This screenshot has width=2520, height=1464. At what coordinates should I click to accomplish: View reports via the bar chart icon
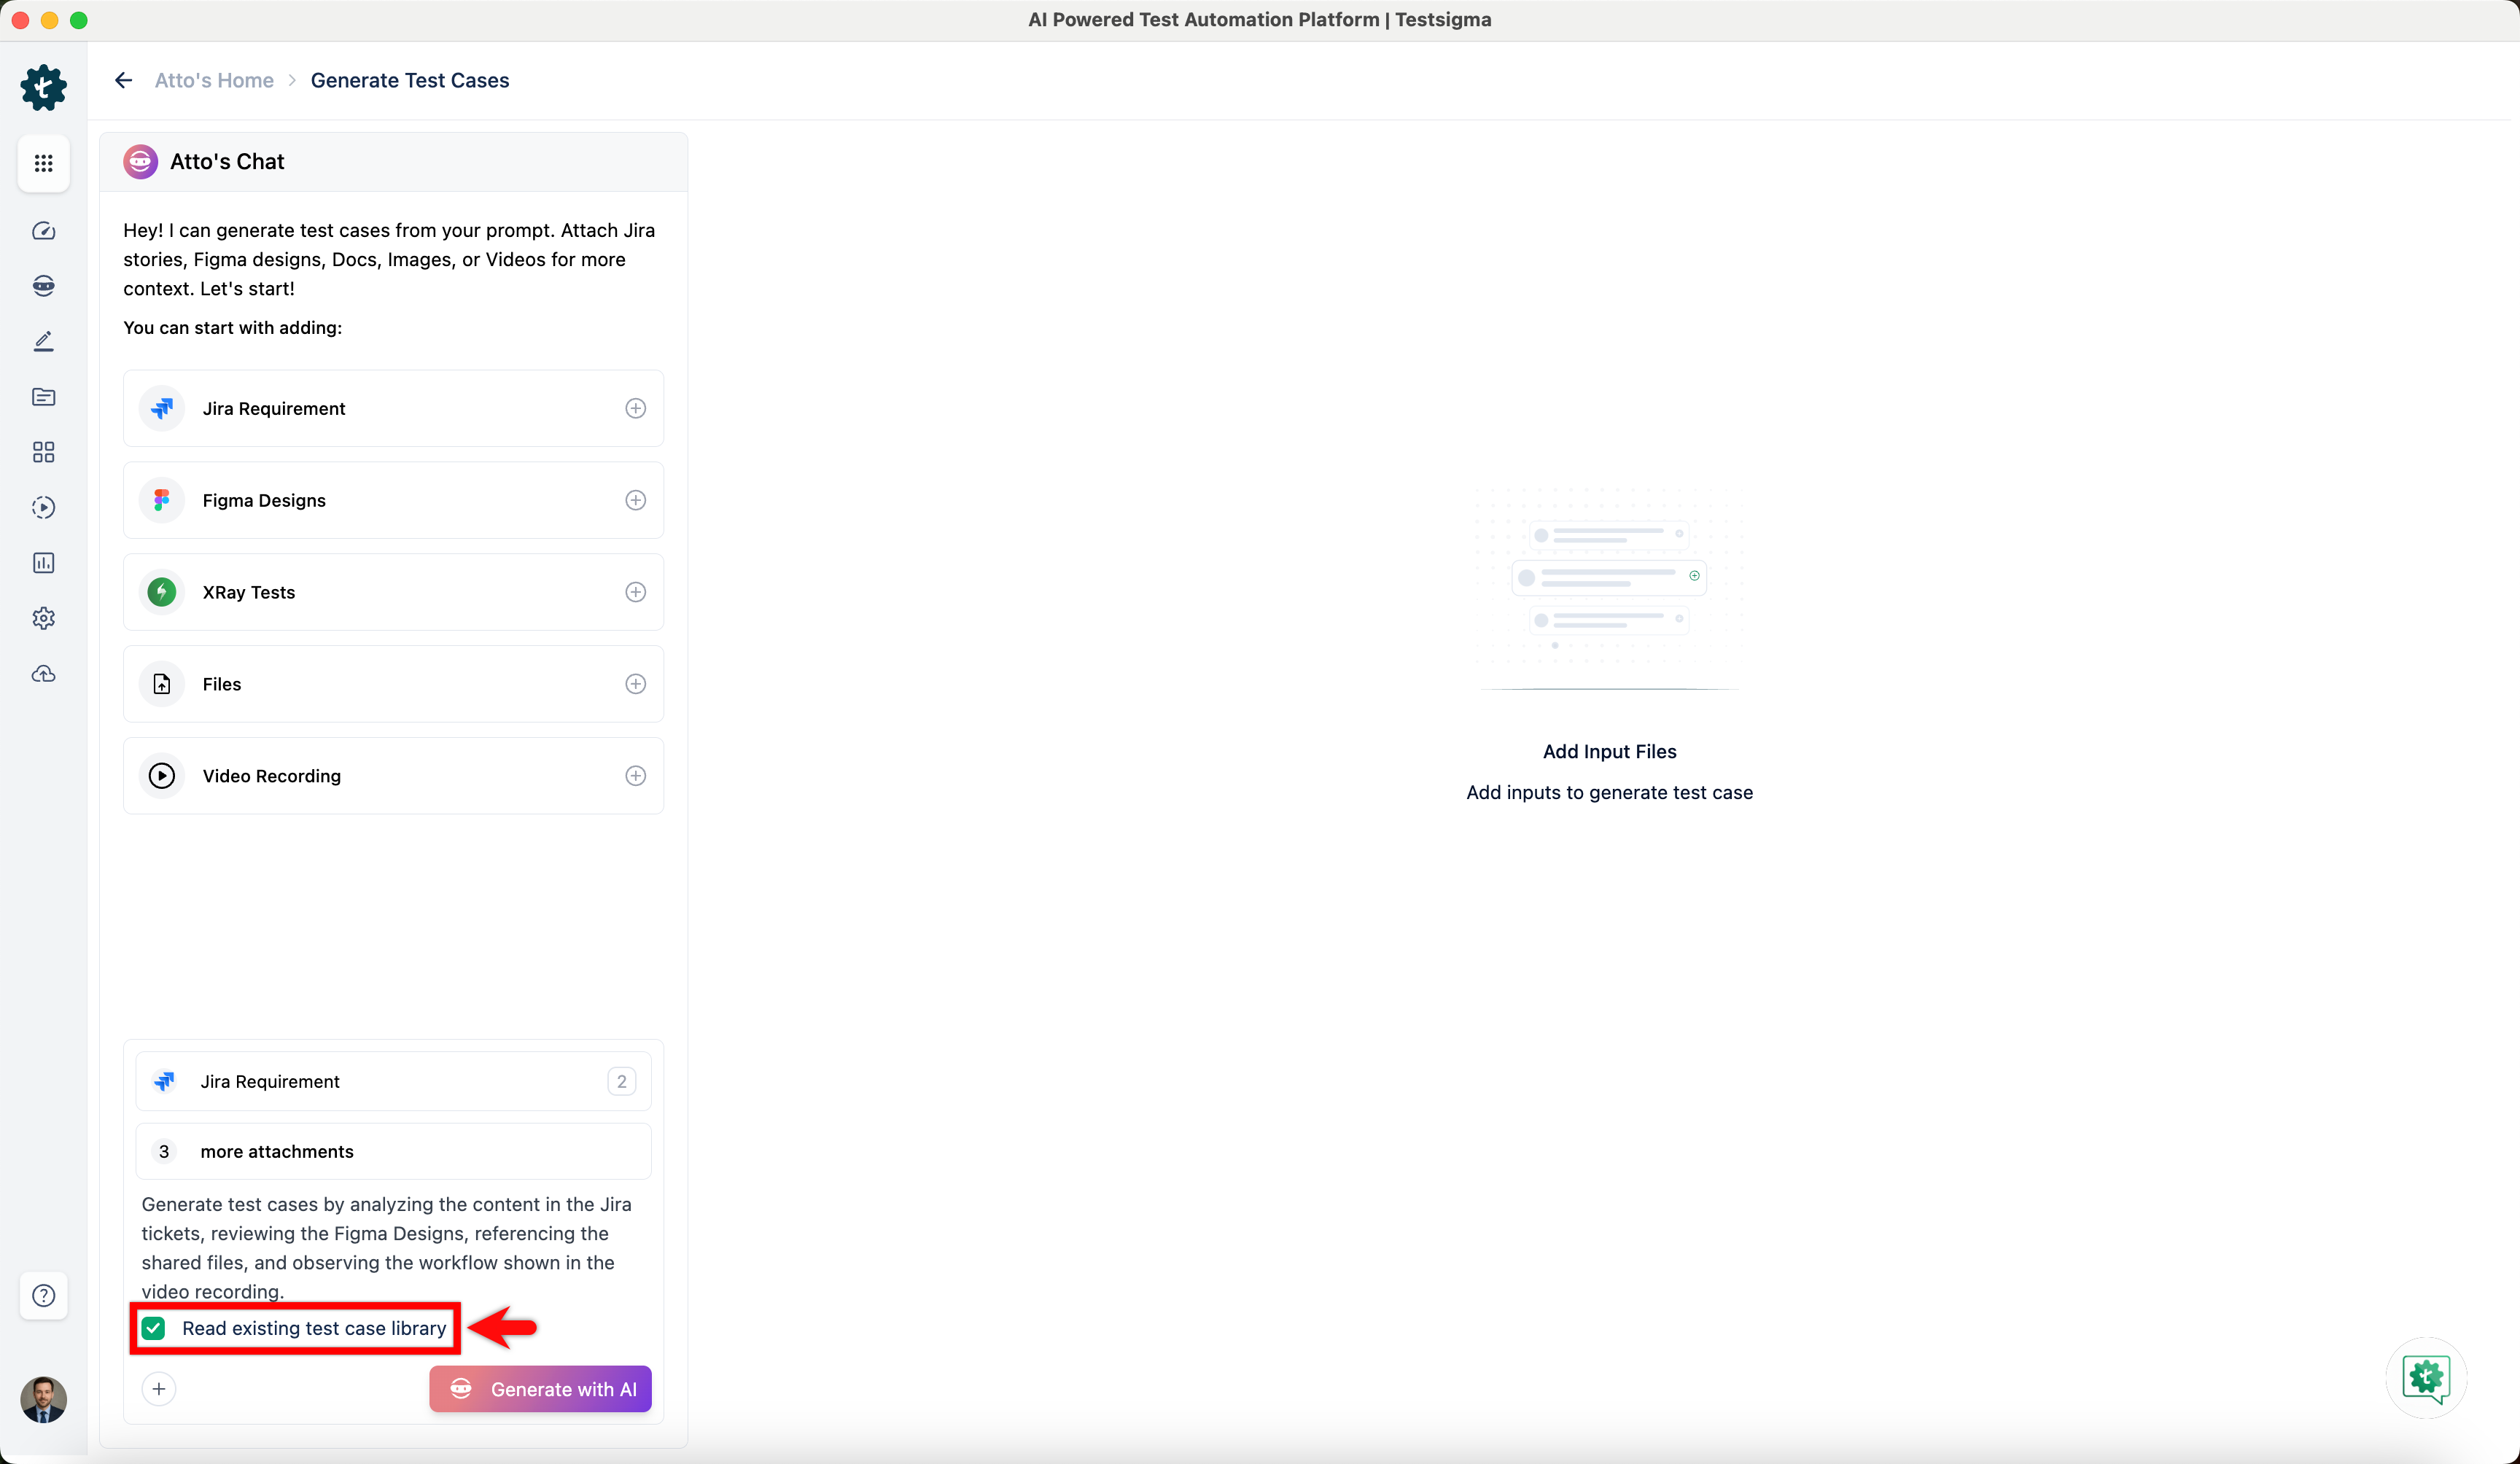click(44, 562)
